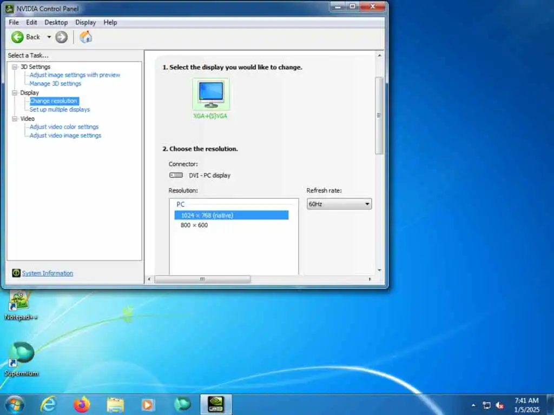This screenshot has width=554, height=415.
Task: Click the vertical scrollbar thumb
Action: point(379,116)
